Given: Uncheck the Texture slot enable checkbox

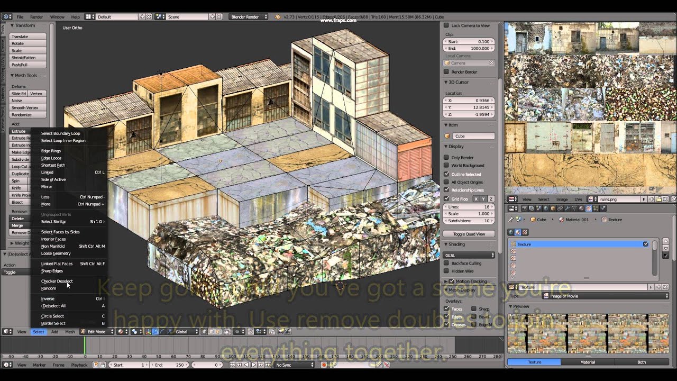Looking at the screenshot, I should [x=646, y=244].
